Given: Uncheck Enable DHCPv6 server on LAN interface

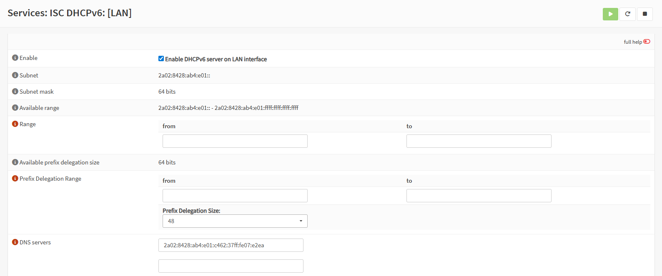Looking at the screenshot, I should (x=161, y=59).
